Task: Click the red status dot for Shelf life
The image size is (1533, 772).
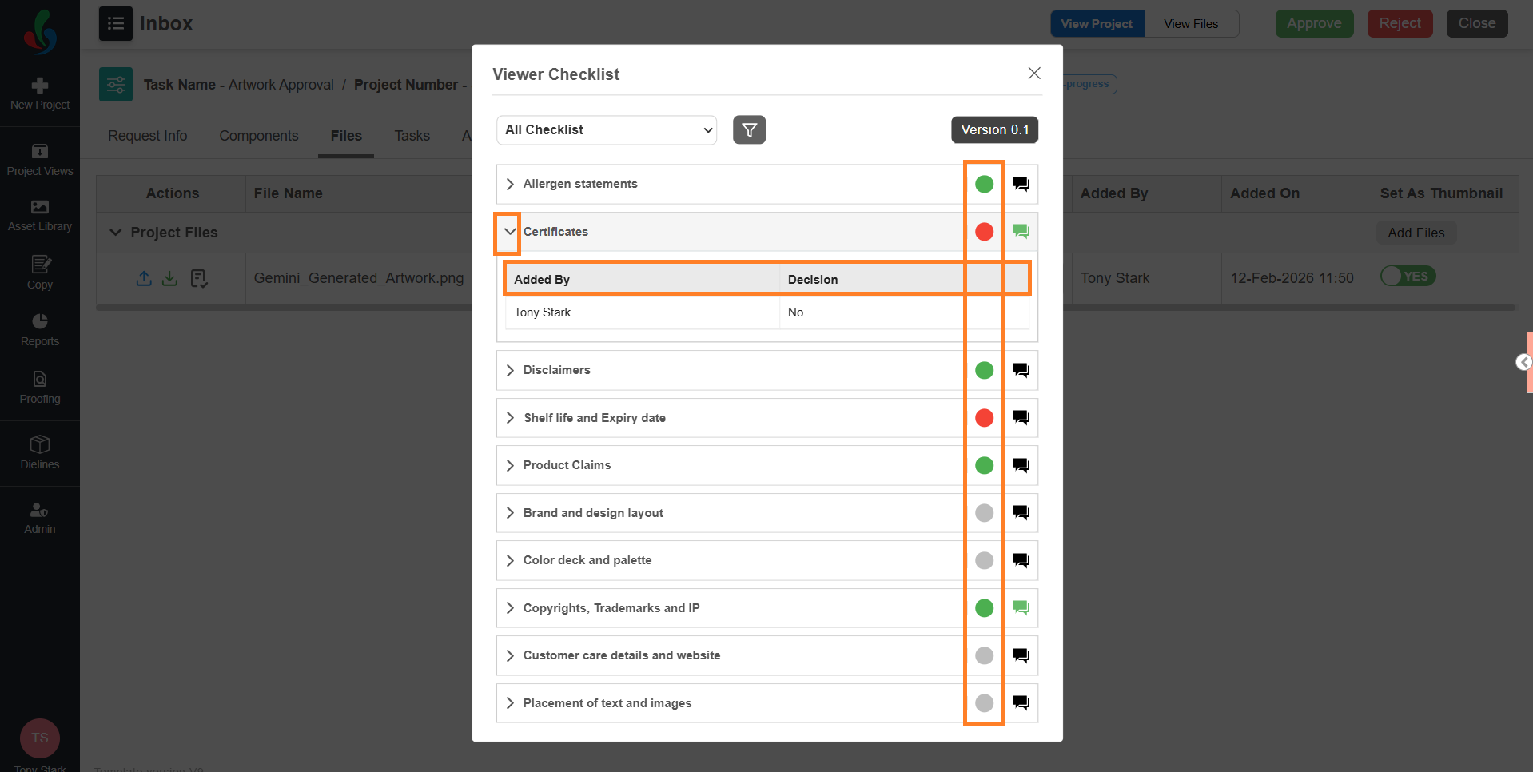Action: point(984,417)
